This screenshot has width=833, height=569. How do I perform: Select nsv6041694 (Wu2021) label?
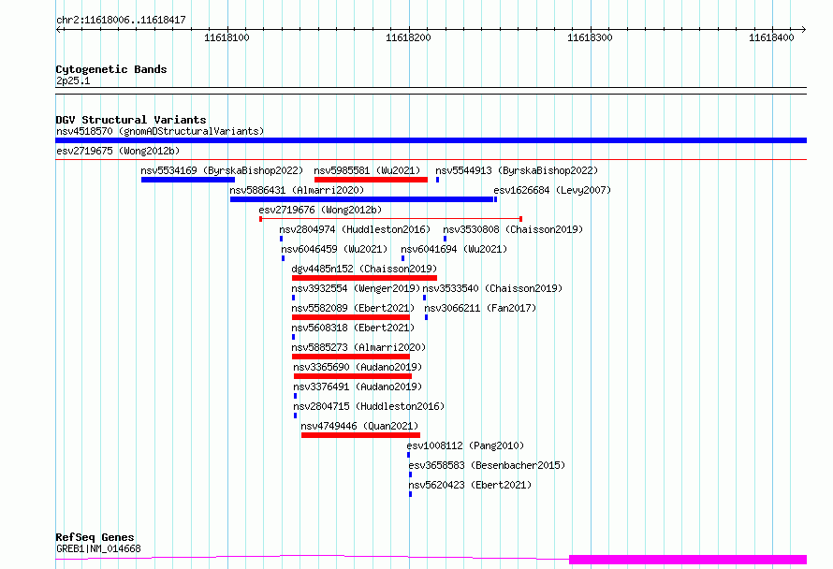coord(454,249)
